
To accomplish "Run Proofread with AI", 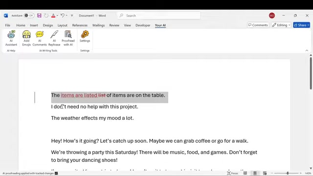I will [x=68, y=38].
